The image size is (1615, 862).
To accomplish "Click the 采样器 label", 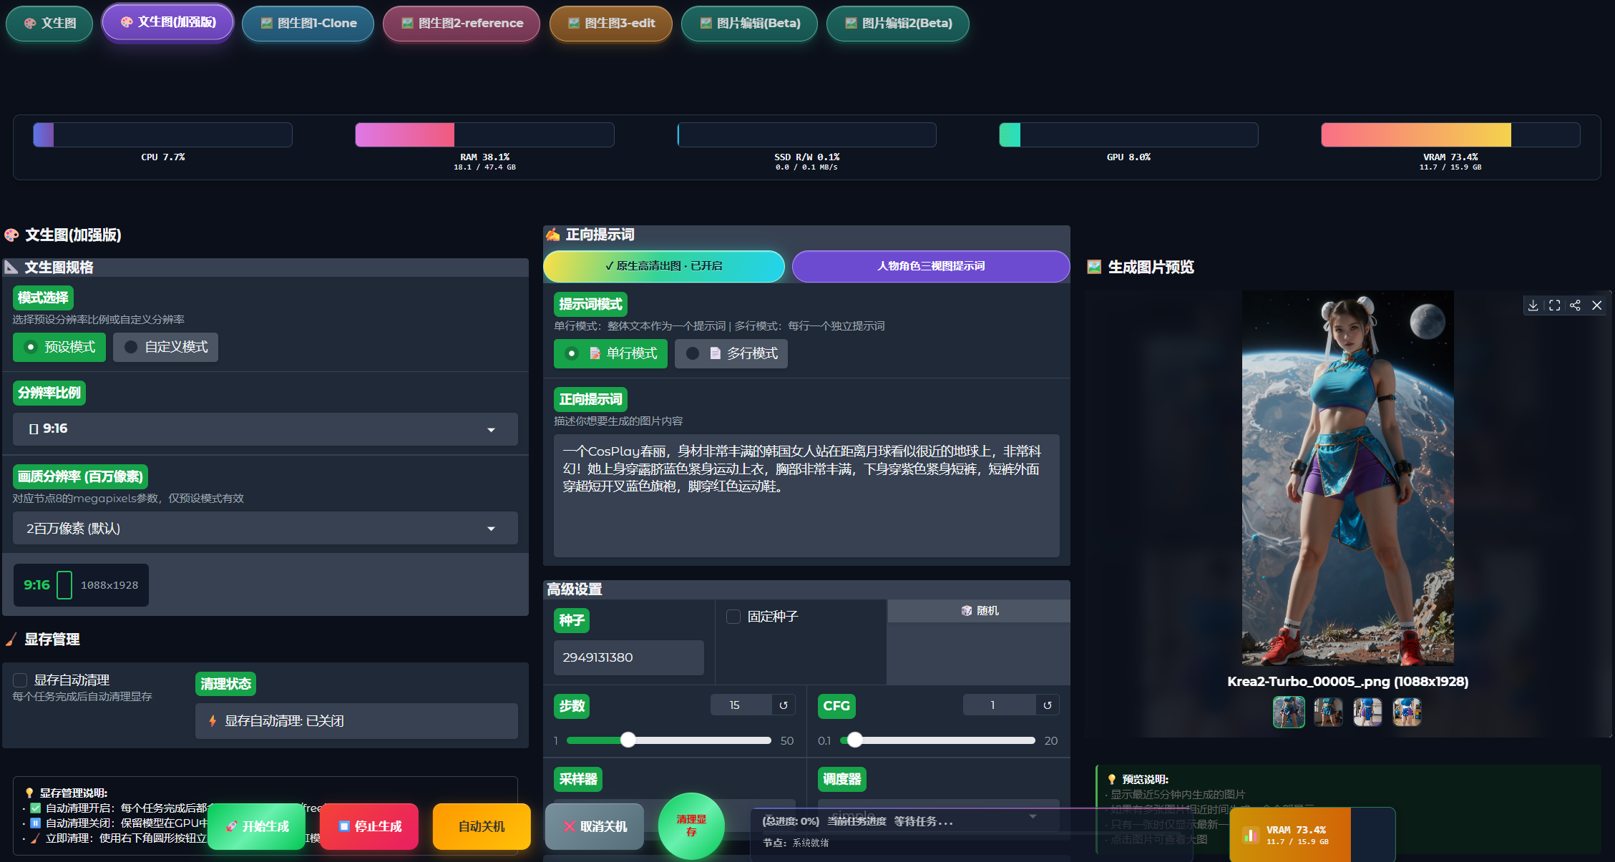I will pyautogui.click(x=578, y=779).
